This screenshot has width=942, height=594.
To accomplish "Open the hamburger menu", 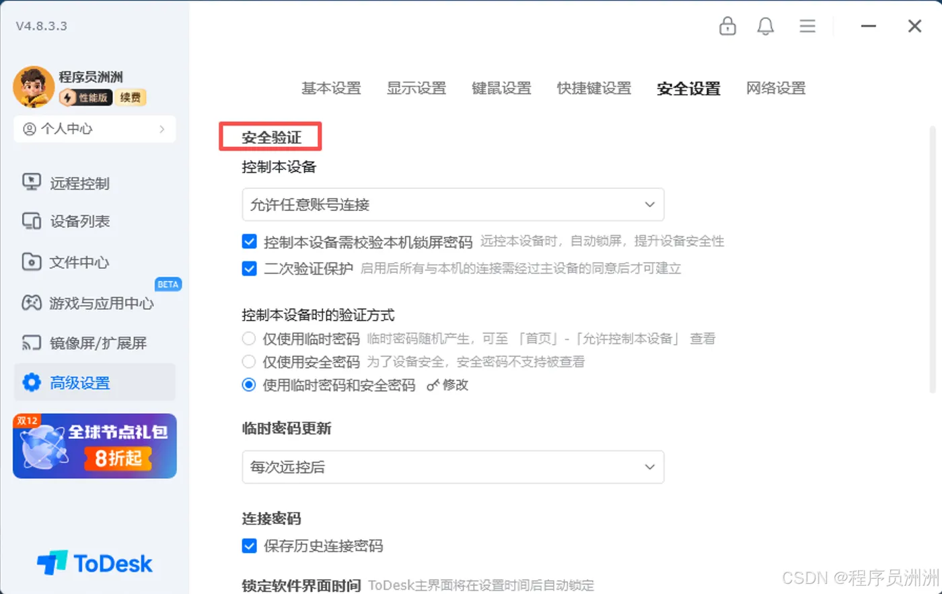I will [x=807, y=26].
